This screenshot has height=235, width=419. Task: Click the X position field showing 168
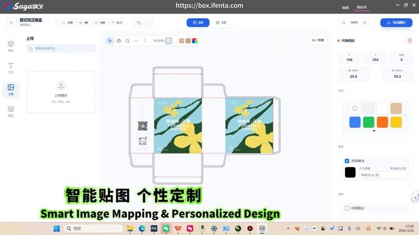coord(349,57)
